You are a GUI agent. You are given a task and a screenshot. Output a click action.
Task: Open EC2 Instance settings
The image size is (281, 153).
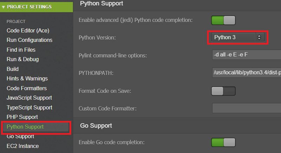pyautogui.click(x=22, y=146)
